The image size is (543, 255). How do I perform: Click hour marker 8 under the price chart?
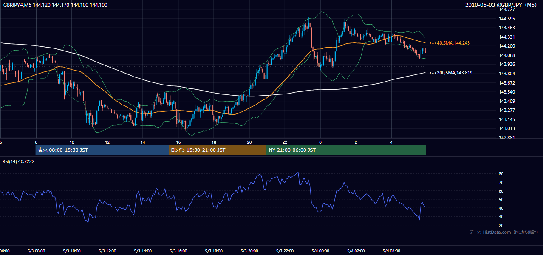point(36,142)
